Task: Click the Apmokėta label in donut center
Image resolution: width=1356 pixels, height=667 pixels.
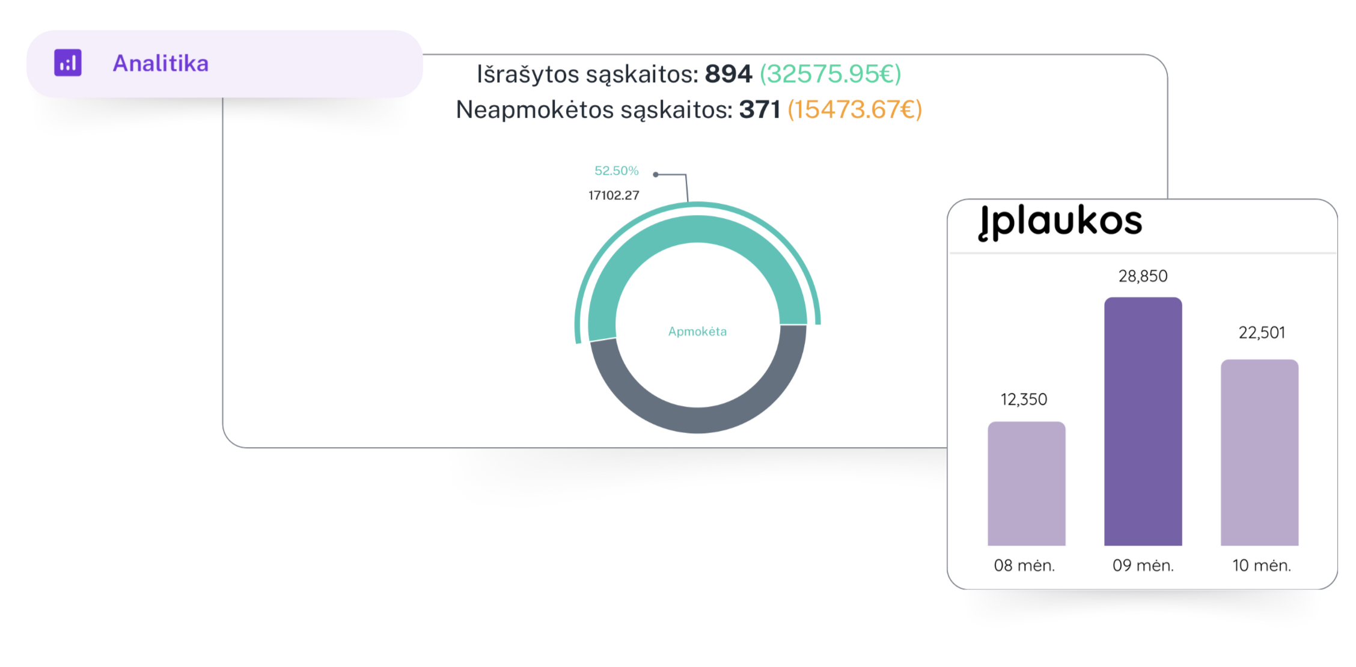Action: point(697,331)
